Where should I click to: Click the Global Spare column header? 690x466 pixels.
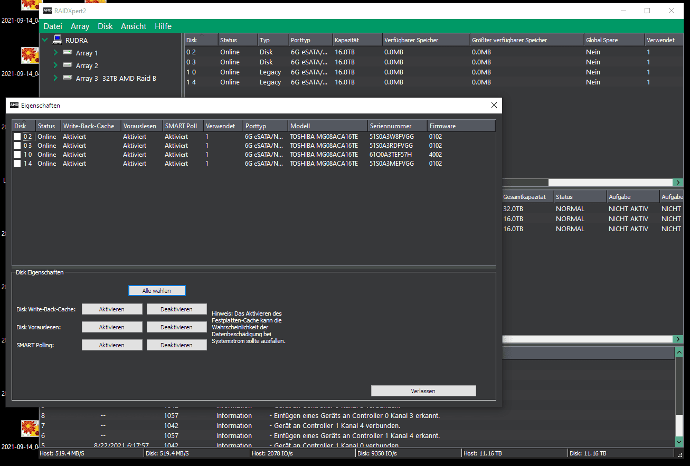[614, 40]
